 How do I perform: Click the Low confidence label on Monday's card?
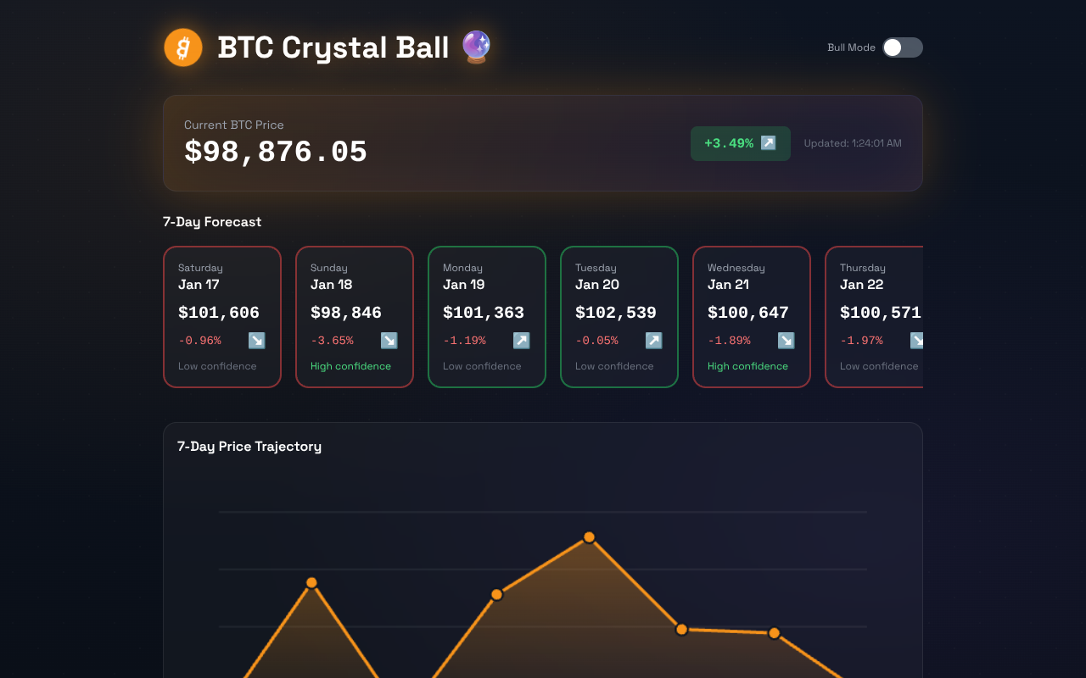tap(482, 365)
